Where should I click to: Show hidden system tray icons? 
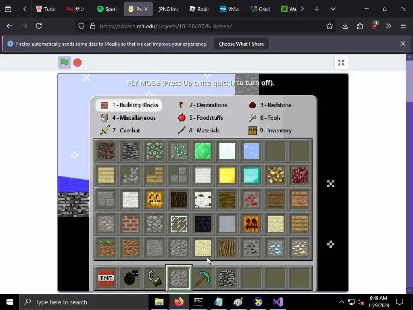341,302
